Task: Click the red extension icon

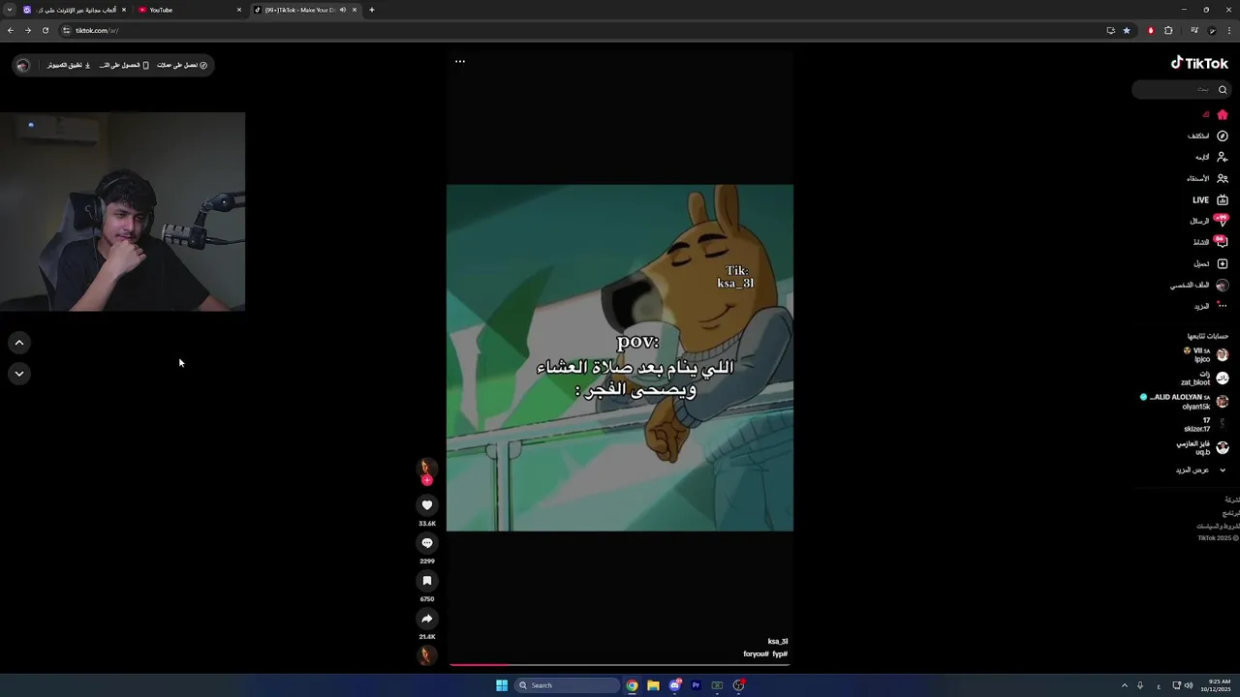Action: click(1151, 30)
